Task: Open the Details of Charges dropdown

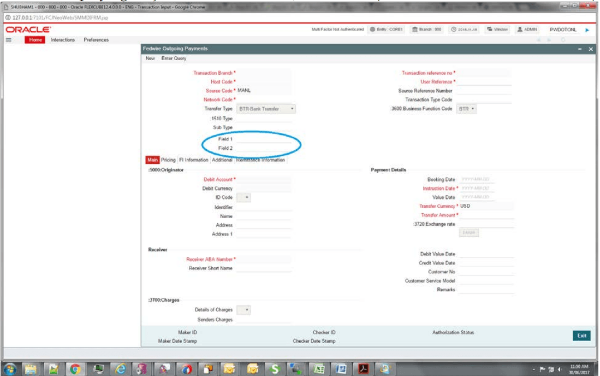Action: pyautogui.click(x=243, y=310)
